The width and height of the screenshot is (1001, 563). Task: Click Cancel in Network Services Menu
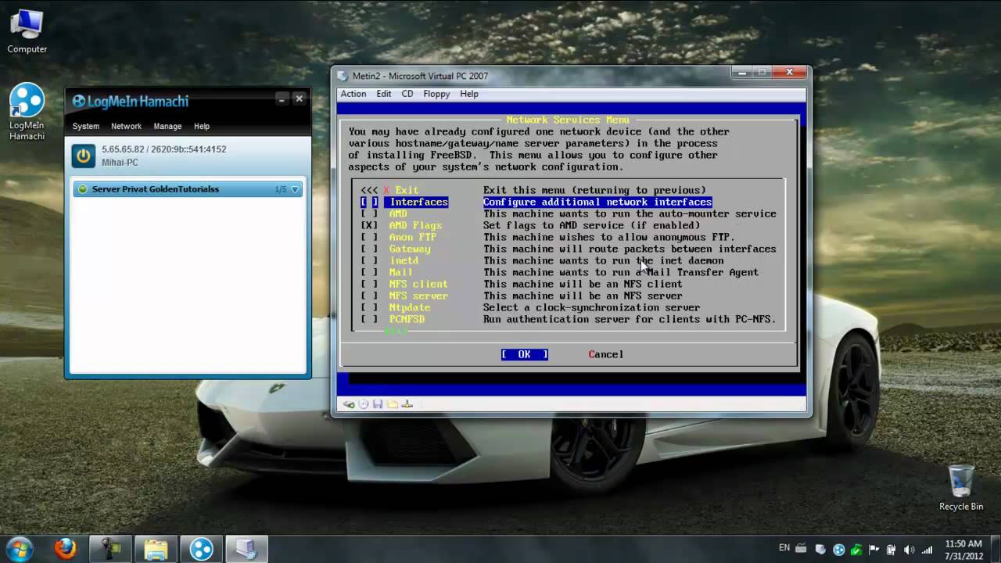pos(606,354)
